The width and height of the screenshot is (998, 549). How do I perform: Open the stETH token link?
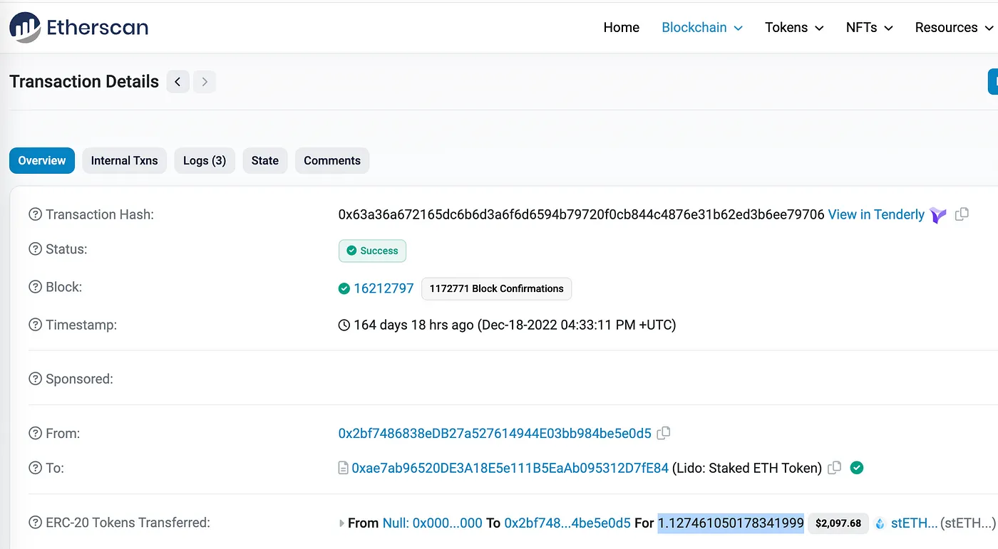(914, 523)
